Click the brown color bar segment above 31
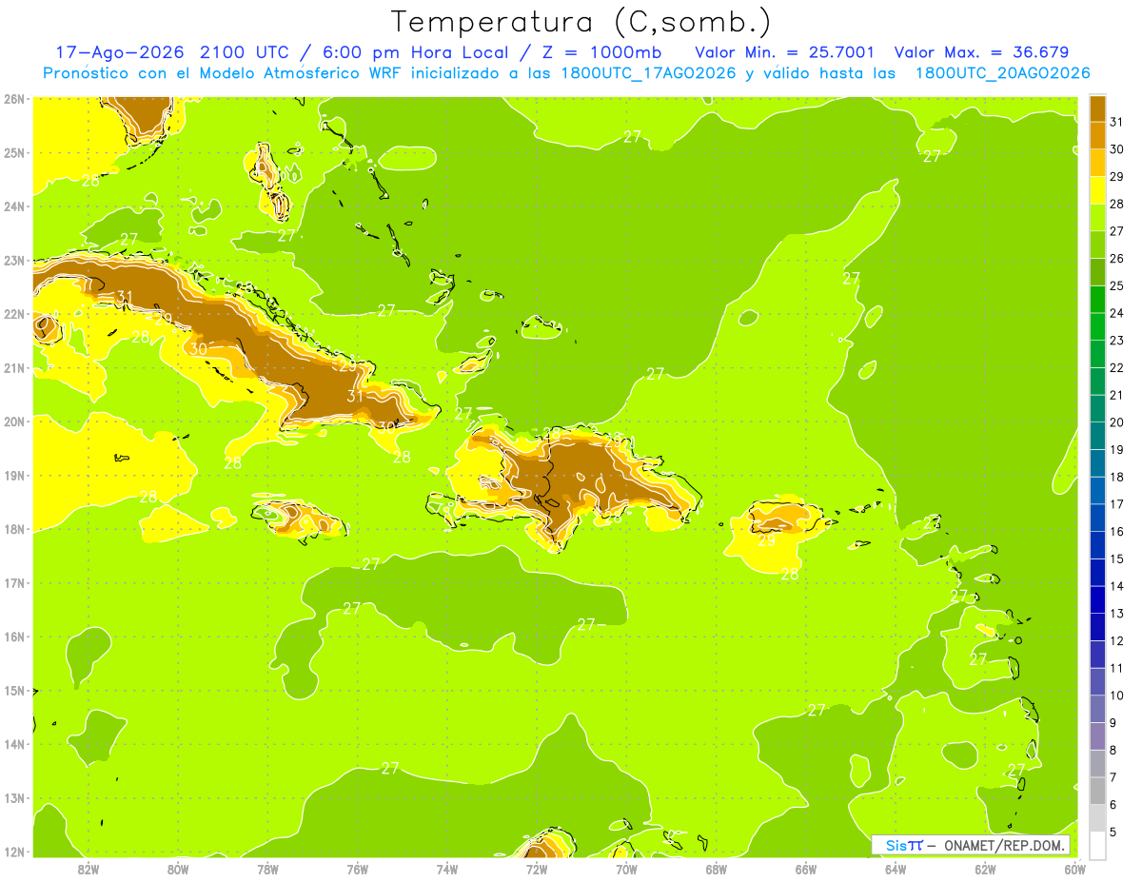This screenshot has height=882, width=1142. [1097, 108]
